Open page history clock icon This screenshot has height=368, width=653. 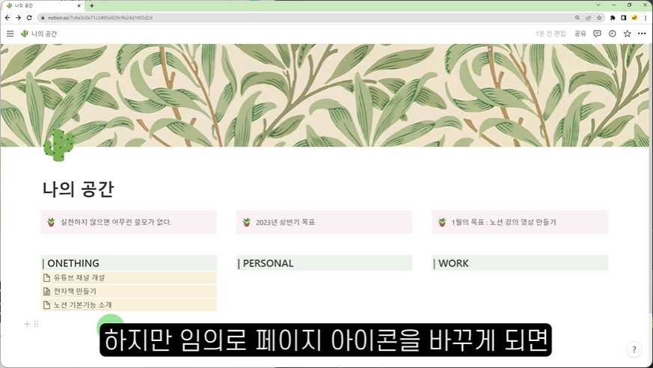tap(612, 34)
